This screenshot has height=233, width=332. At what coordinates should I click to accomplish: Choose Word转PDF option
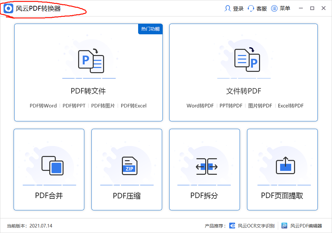tap(200, 106)
